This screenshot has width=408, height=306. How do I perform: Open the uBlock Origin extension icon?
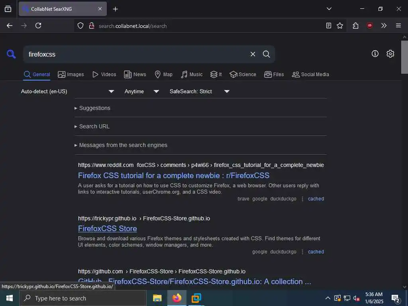(x=370, y=25)
